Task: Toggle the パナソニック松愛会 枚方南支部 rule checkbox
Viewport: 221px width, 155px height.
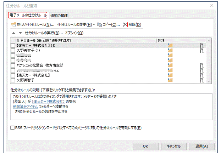Action: pos(13,65)
